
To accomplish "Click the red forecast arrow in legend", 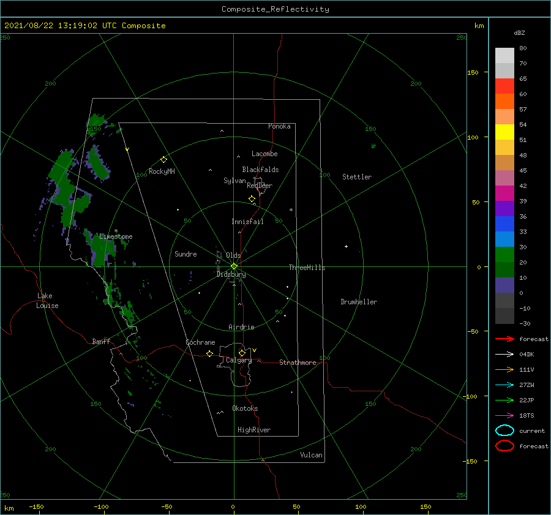I will point(504,339).
